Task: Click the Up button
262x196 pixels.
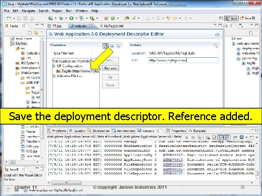Action: pyautogui.click(x=110, y=77)
